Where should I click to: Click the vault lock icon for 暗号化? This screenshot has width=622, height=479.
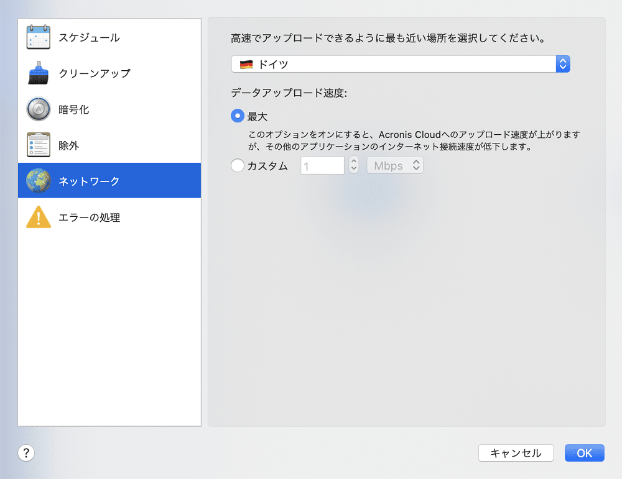39,109
